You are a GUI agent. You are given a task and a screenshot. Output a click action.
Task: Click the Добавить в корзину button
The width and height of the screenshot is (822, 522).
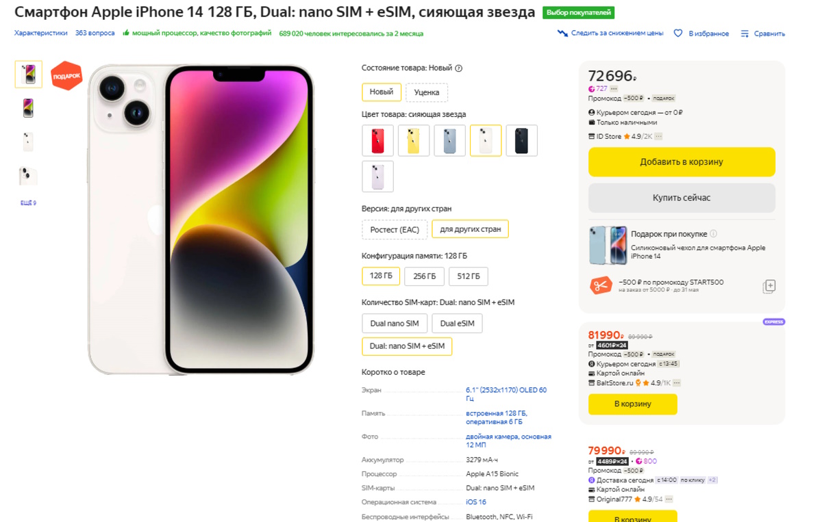pos(682,162)
